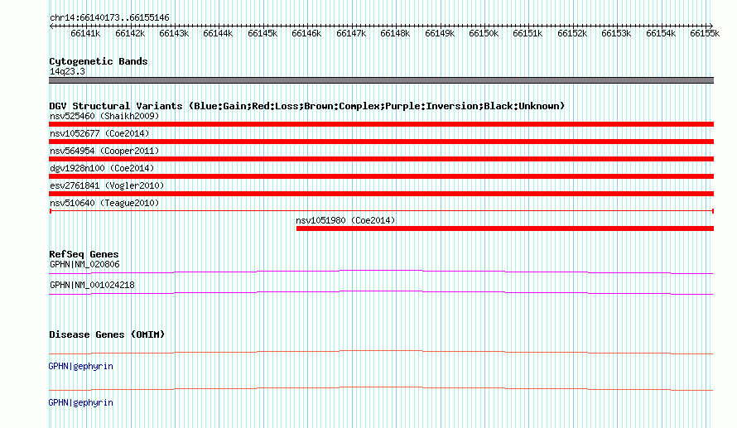737x428 pixels.
Task: Click the magenta line under GPHN|NM_020806
Action: (381, 272)
